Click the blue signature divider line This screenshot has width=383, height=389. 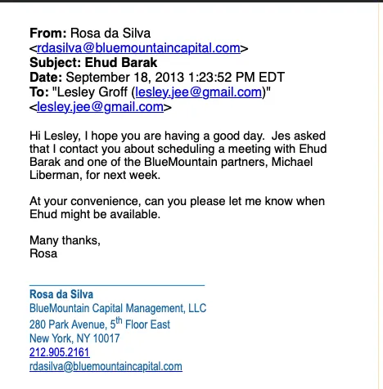pos(117,285)
